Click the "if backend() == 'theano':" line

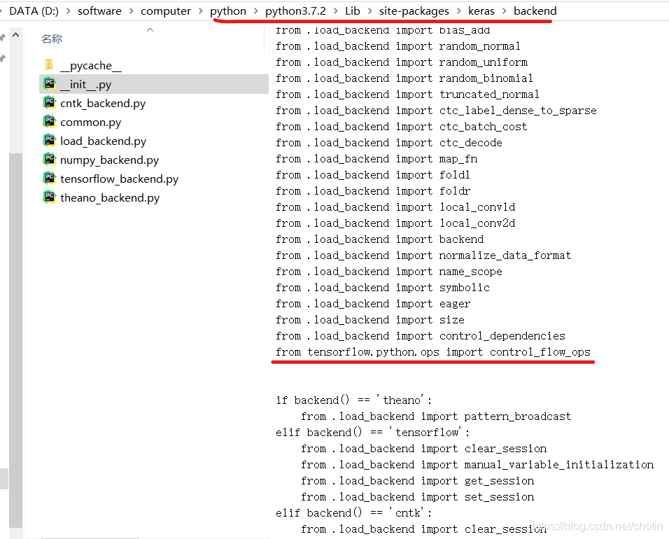[x=353, y=400]
